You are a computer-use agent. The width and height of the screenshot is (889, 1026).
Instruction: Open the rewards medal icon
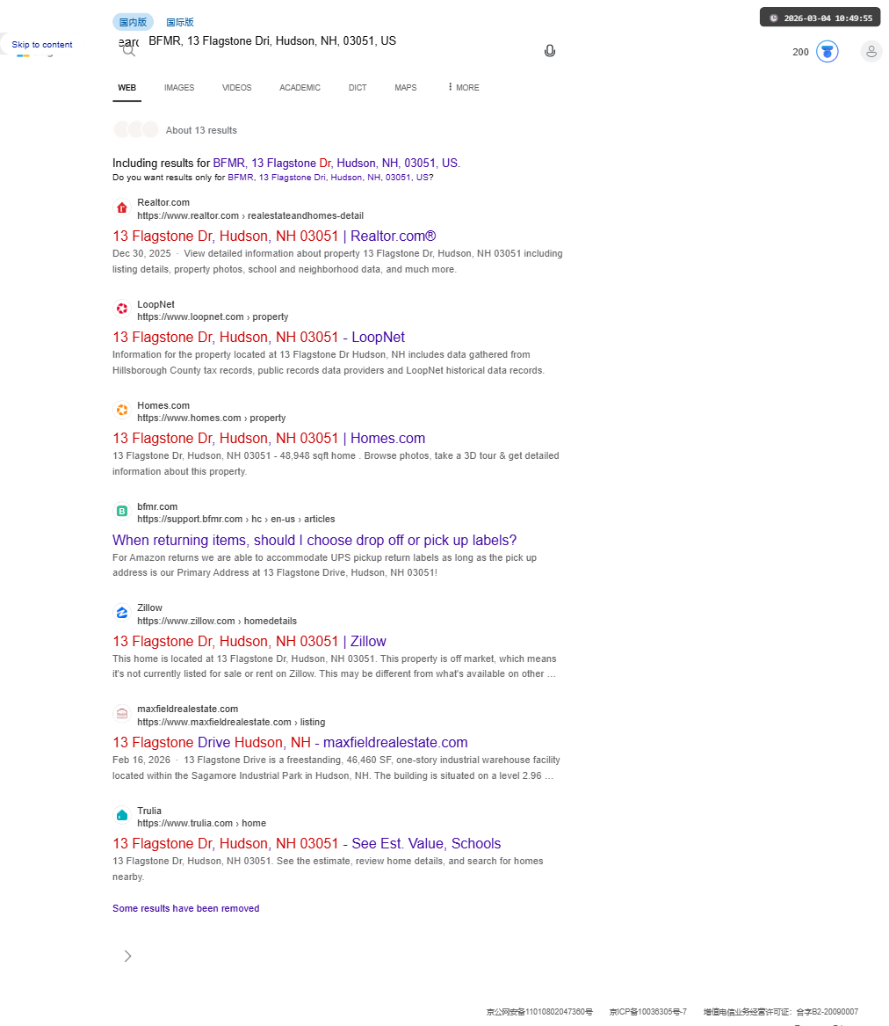click(827, 52)
